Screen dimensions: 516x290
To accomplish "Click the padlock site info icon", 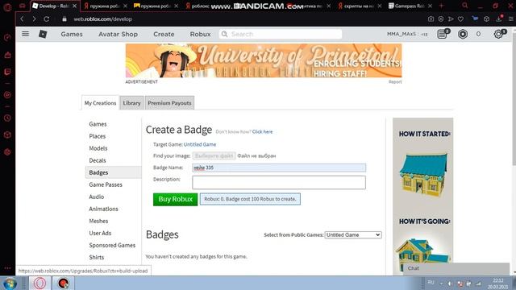I will (x=64, y=19).
